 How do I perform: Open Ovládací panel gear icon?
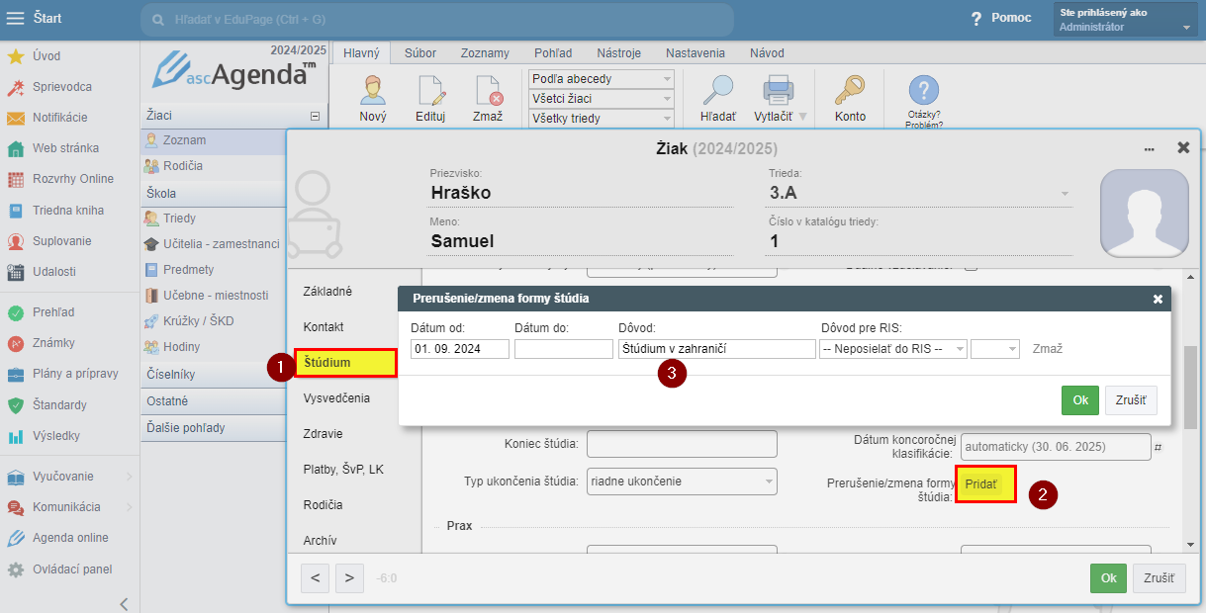point(16,569)
